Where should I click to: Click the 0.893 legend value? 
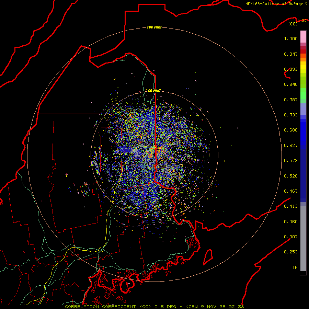[291, 69]
